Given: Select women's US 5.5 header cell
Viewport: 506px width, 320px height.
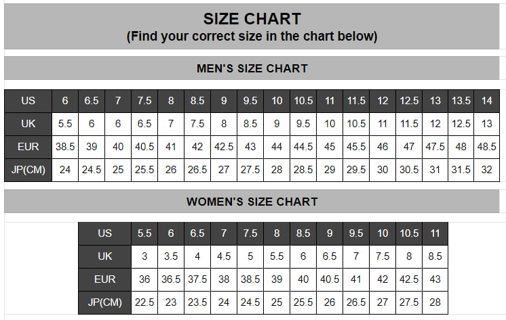Looking at the screenshot, I should 144,233.
